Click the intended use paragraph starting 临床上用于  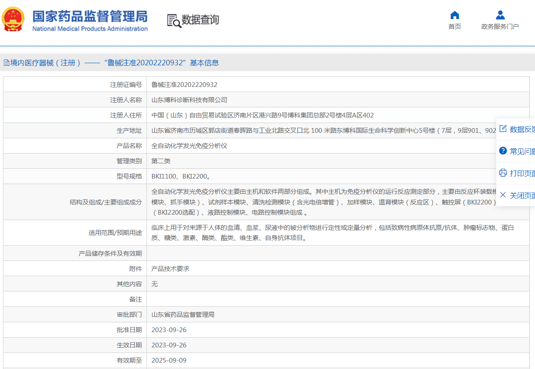[x=332, y=233]
